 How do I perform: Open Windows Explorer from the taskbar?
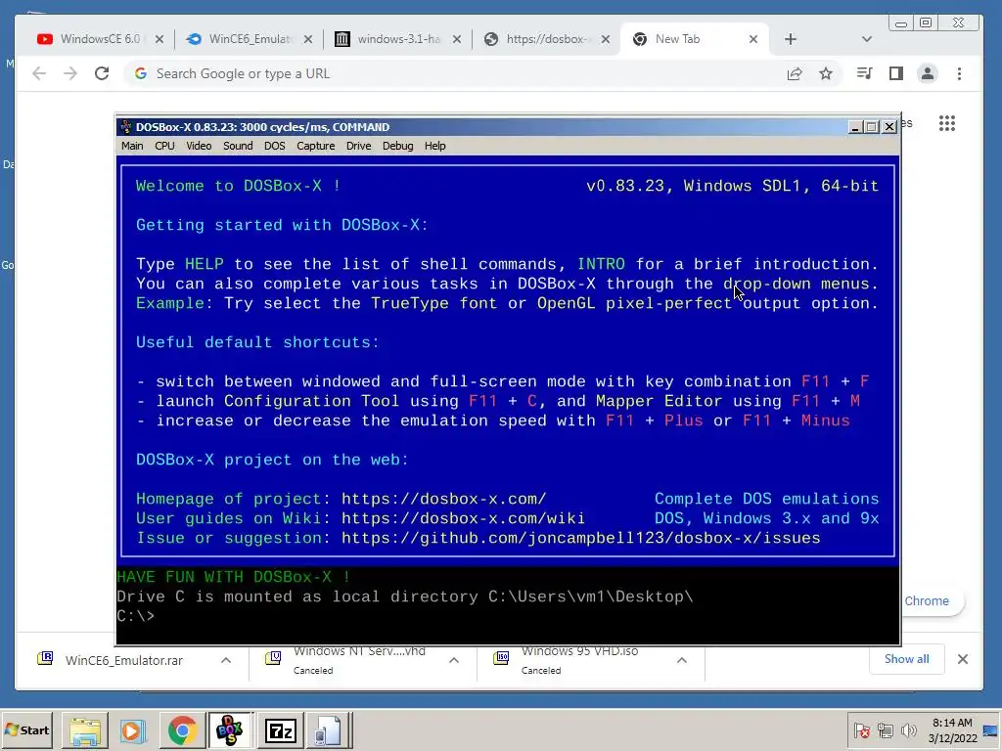tap(85, 729)
